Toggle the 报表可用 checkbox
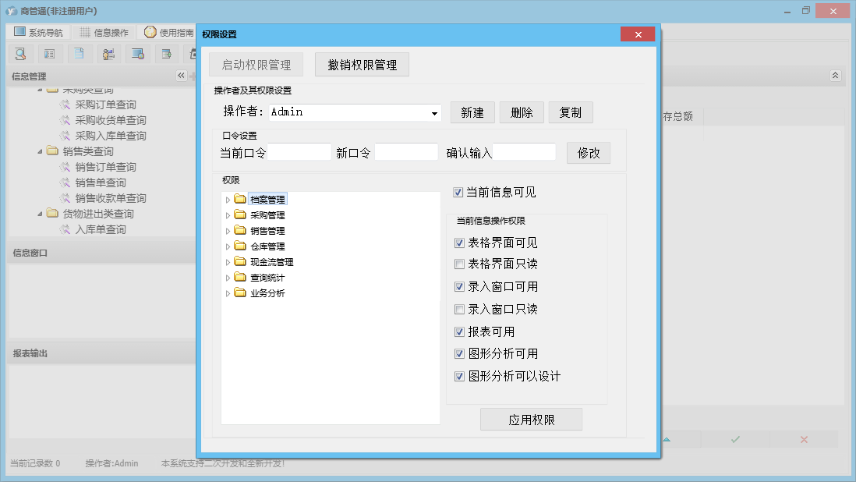The height and width of the screenshot is (482, 856). pos(460,332)
